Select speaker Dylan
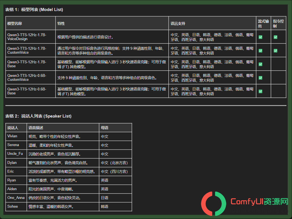Viewport: 292px width, 219px height. coord(12,162)
